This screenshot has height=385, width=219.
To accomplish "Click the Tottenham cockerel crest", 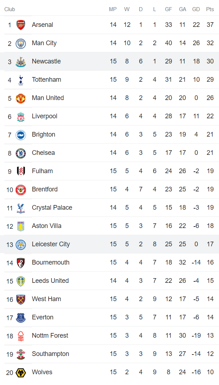I will point(21,80).
